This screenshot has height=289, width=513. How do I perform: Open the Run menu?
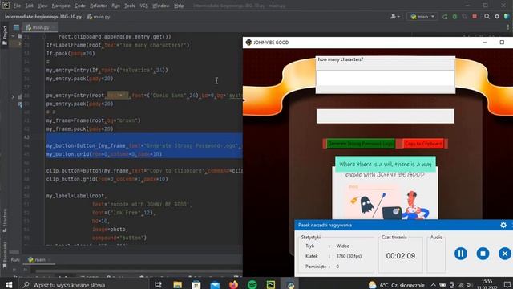click(115, 6)
